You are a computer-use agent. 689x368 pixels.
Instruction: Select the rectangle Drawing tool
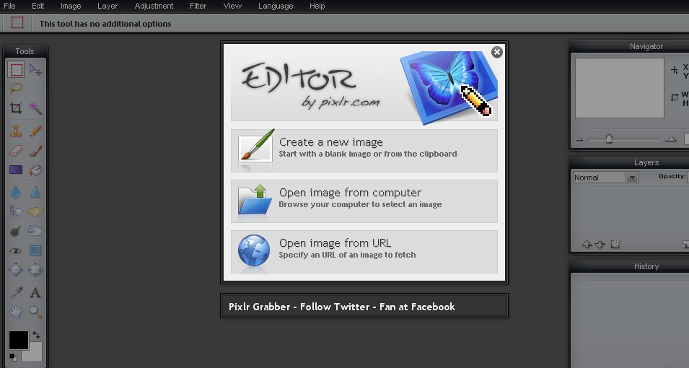click(35, 250)
